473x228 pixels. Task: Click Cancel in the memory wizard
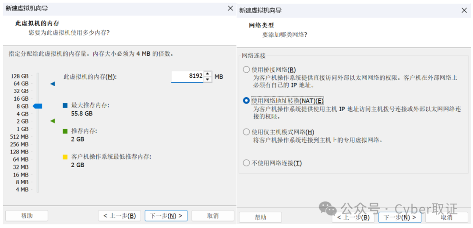213,216
